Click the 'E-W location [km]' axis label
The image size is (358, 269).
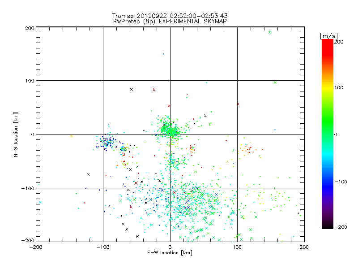[170, 253]
